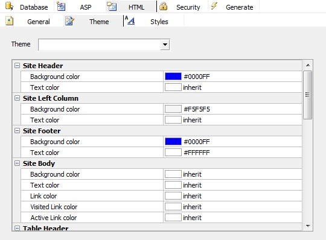Screen dimensions: 326x240
Task: Select the HTML tab
Action: (x=136, y=7)
